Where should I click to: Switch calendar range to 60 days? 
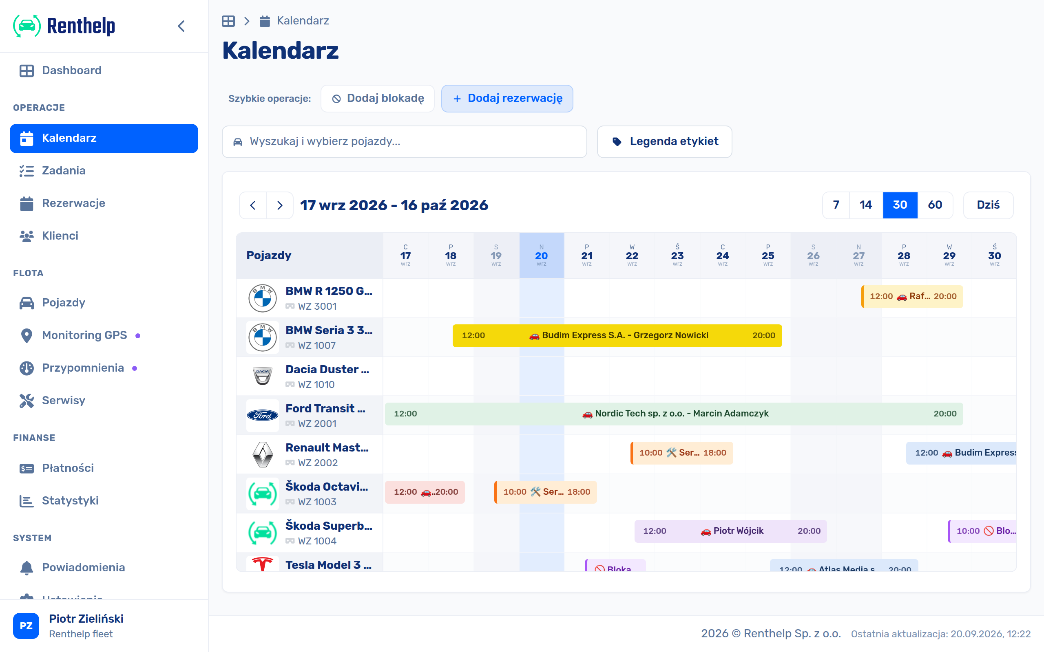[935, 205]
